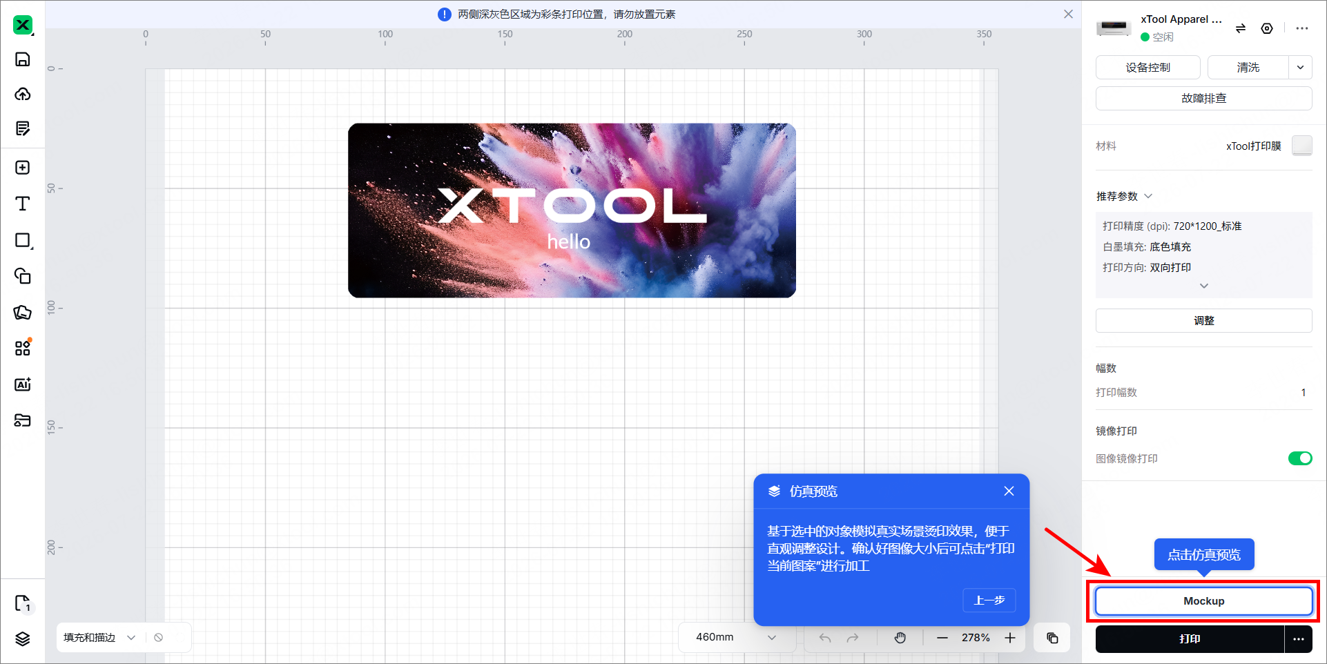Select the hand pan tool
This screenshot has height=664, width=1327.
[900, 638]
